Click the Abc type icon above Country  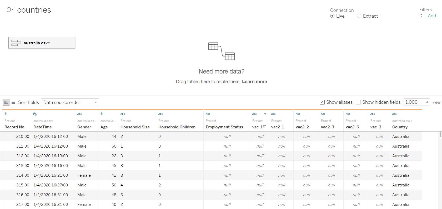(x=394, y=114)
